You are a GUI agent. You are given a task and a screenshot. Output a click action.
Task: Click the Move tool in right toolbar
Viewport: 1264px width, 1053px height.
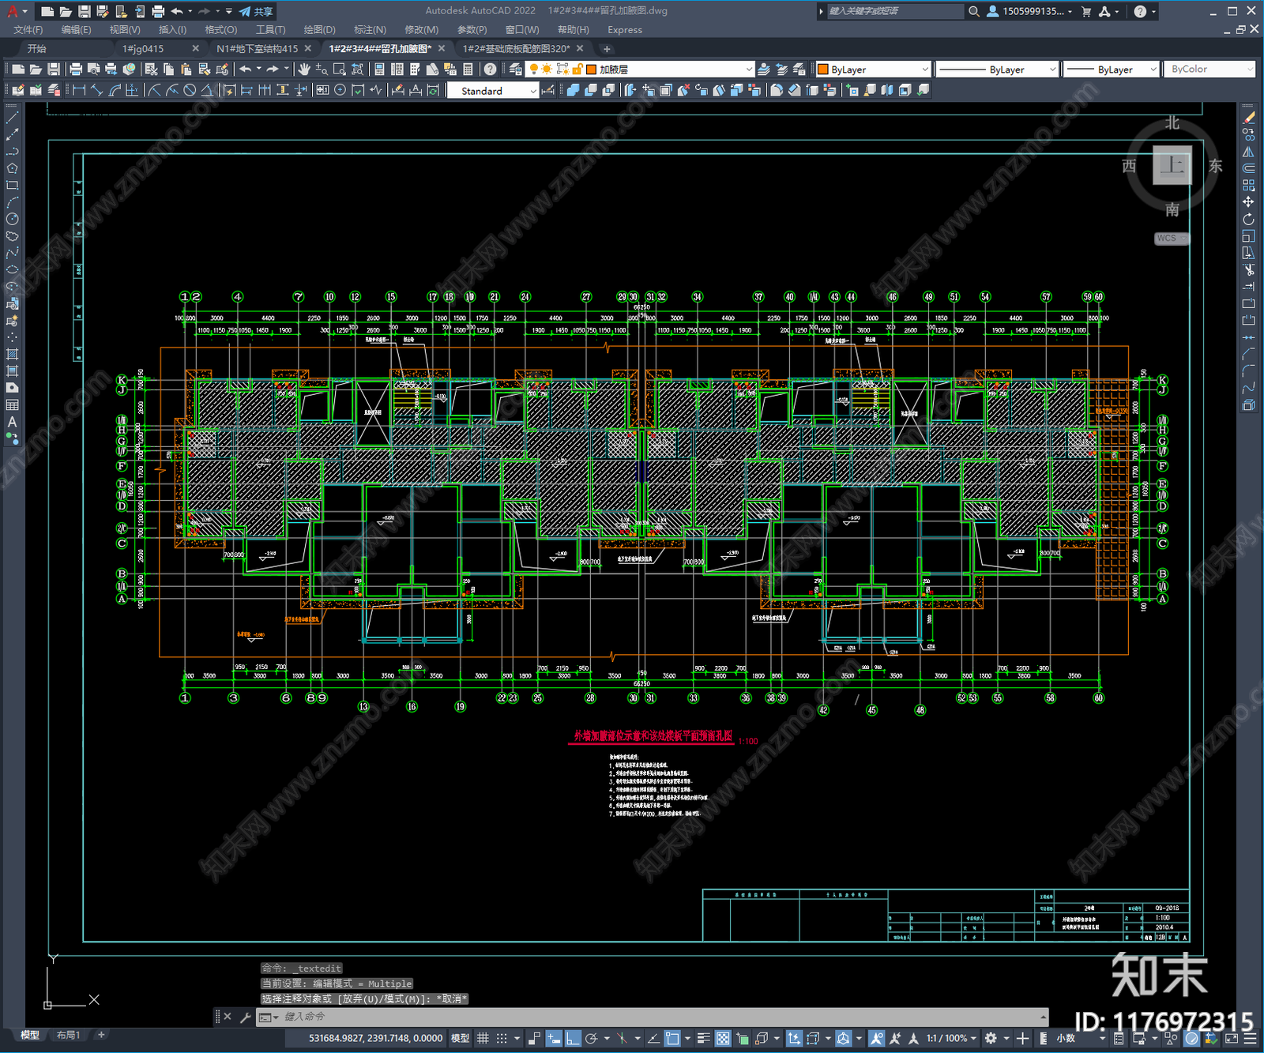click(x=1249, y=202)
